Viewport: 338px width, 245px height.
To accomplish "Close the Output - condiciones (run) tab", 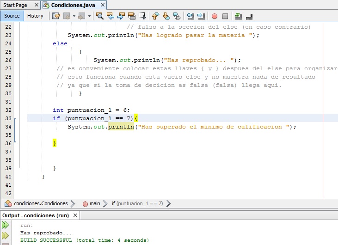I will coord(75,215).
